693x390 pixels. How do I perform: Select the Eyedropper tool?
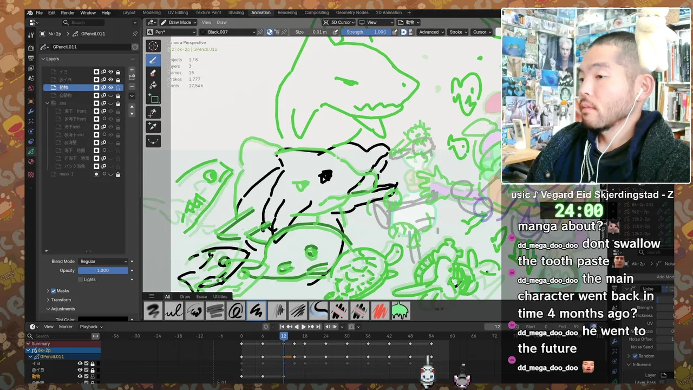153,127
